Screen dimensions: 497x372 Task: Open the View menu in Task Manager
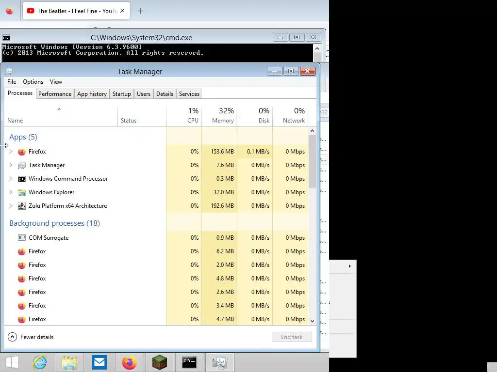coord(56,82)
